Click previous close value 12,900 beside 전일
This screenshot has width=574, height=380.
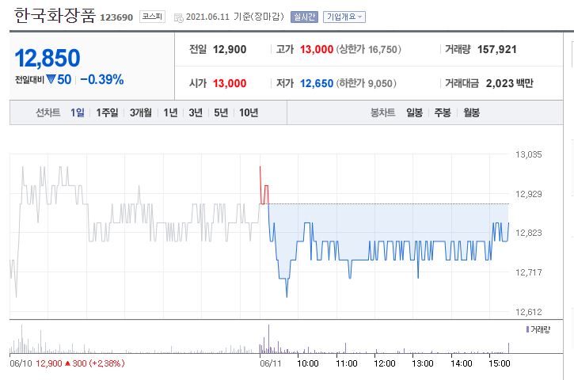click(230, 49)
